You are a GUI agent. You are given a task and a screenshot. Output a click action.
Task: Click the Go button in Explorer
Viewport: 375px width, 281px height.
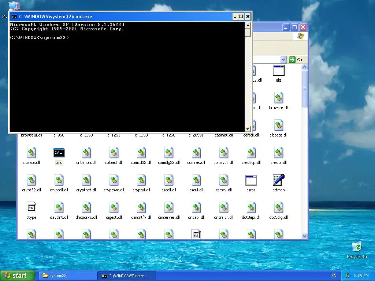[x=296, y=60]
